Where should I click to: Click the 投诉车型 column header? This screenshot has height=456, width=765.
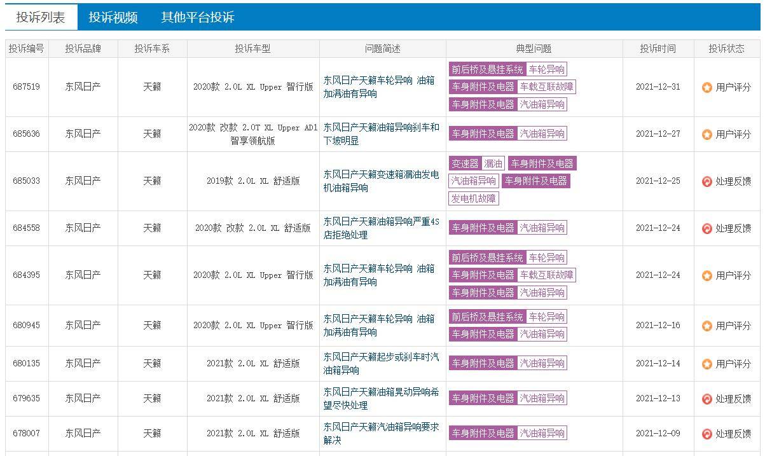point(253,49)
